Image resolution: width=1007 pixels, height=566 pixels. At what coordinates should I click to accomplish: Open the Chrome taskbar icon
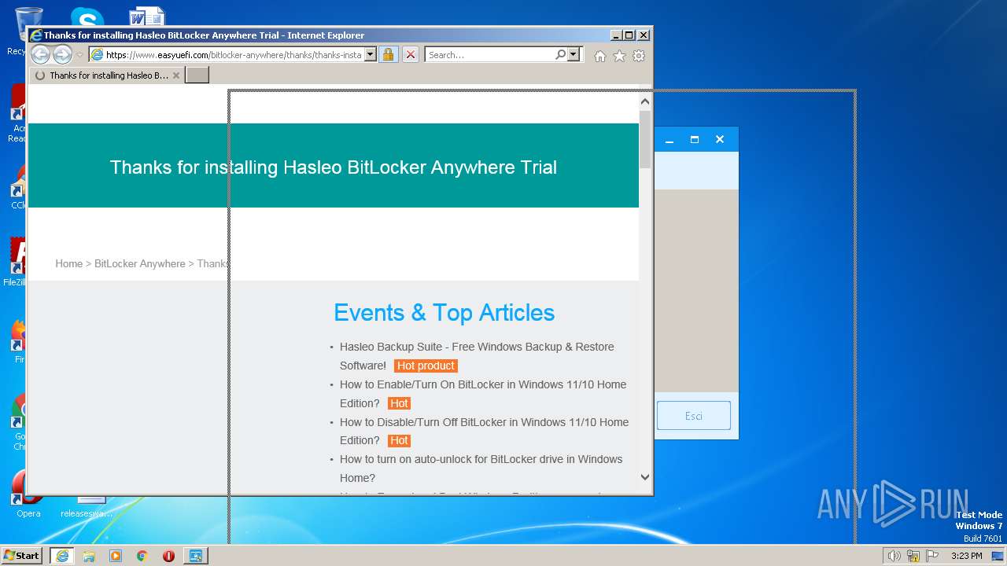coord(142,556)
